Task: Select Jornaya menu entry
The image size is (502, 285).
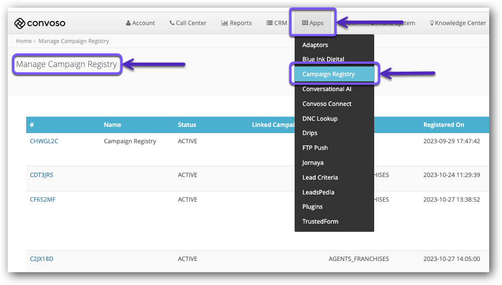Action: [313, 162]
